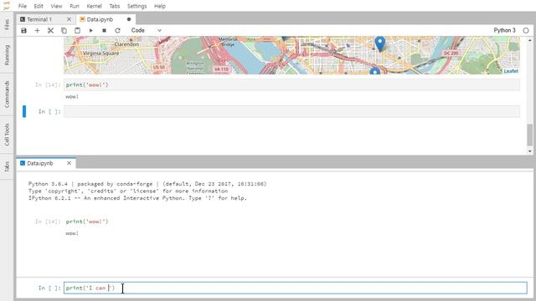This screenshot has height=301, width=536.
Task: Open the Leaflet attribution link
Action: 511,71
